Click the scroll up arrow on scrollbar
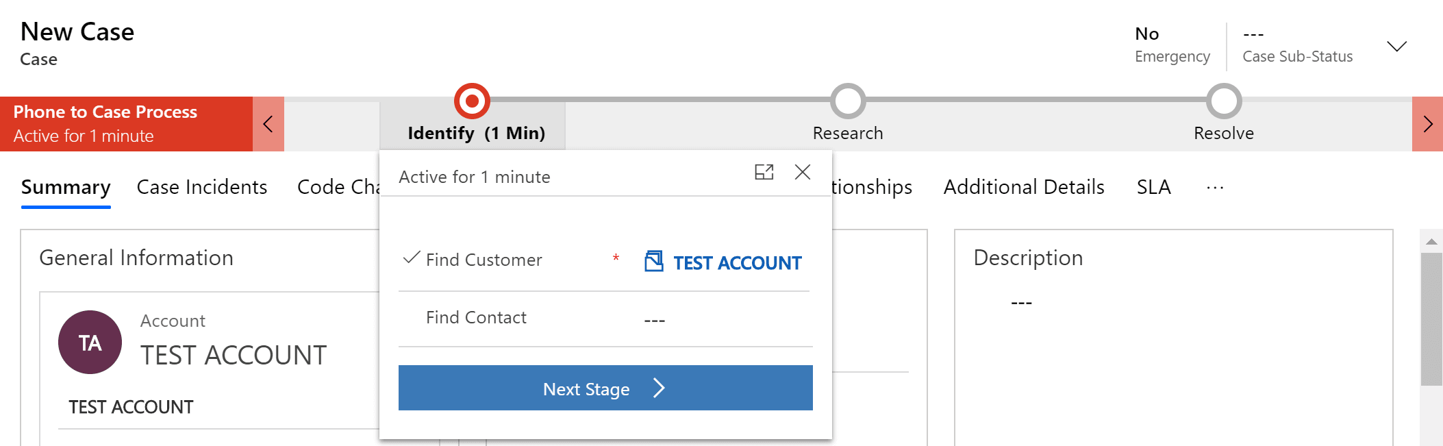This screenshot has width=1443, height=446. 1431,241
